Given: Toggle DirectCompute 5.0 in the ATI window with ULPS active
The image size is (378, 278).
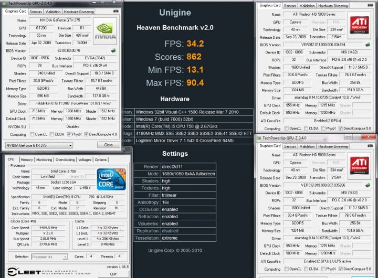Looking at the screenshot, I should click(x=340, y=269).
